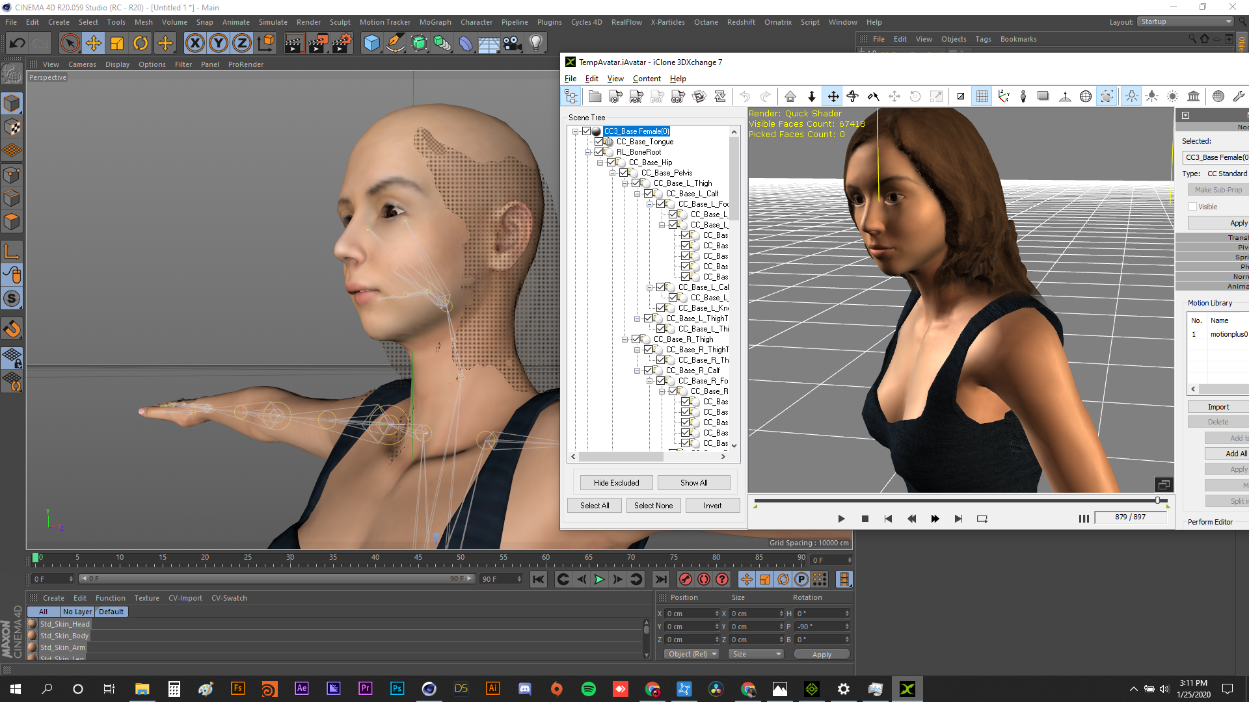The height and width of the screenshot is (702, 1249).
Task: Collapse the CC_Base_R_Thigh tree node
Action: 624,339
